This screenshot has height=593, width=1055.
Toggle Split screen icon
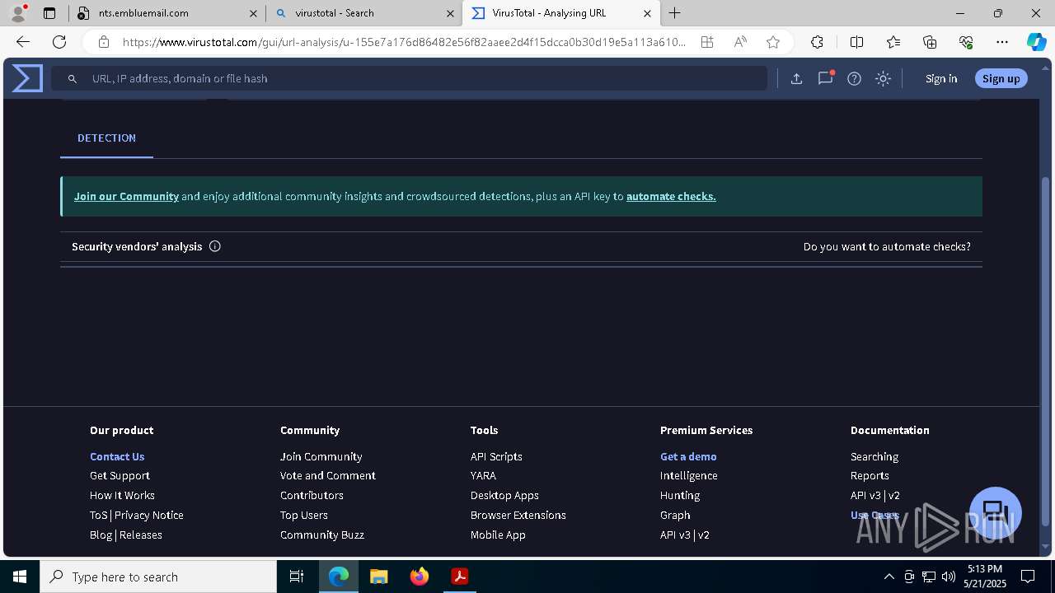856,42
